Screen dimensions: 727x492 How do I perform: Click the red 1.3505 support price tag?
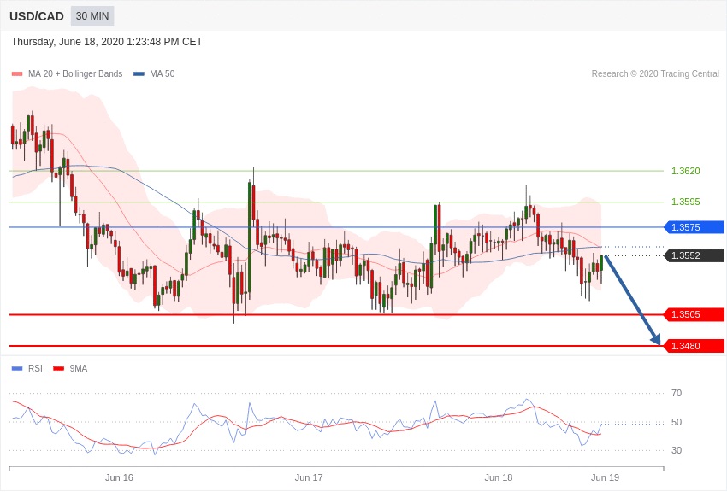[x=694, y=314]
